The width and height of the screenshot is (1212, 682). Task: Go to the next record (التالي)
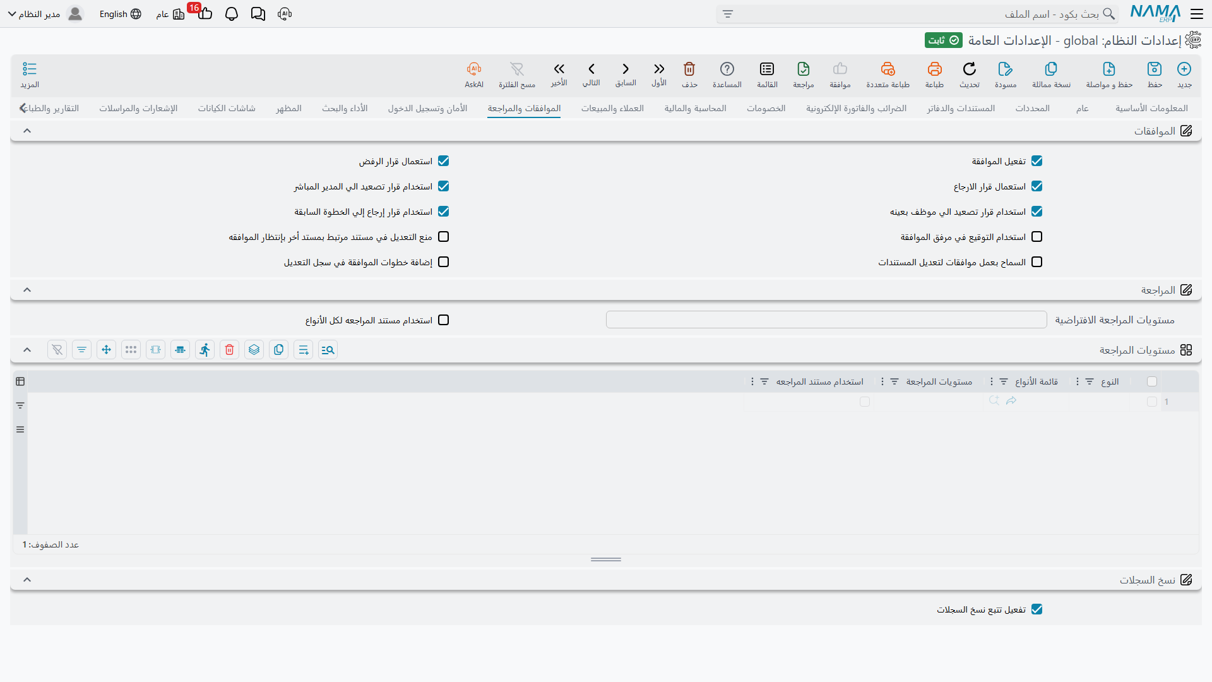pyautogui.click(x=591, y=69)
